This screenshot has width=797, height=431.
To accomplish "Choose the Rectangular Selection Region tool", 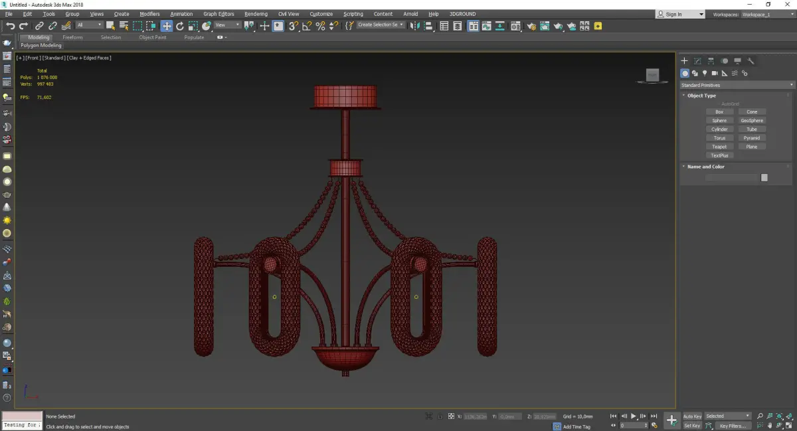I will coord(137,26).
